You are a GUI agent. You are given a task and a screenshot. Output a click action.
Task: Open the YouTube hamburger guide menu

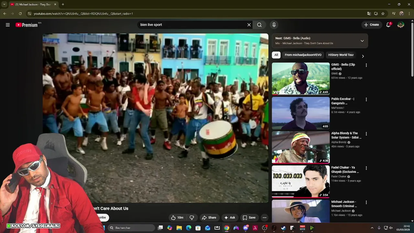coord(8,25)
